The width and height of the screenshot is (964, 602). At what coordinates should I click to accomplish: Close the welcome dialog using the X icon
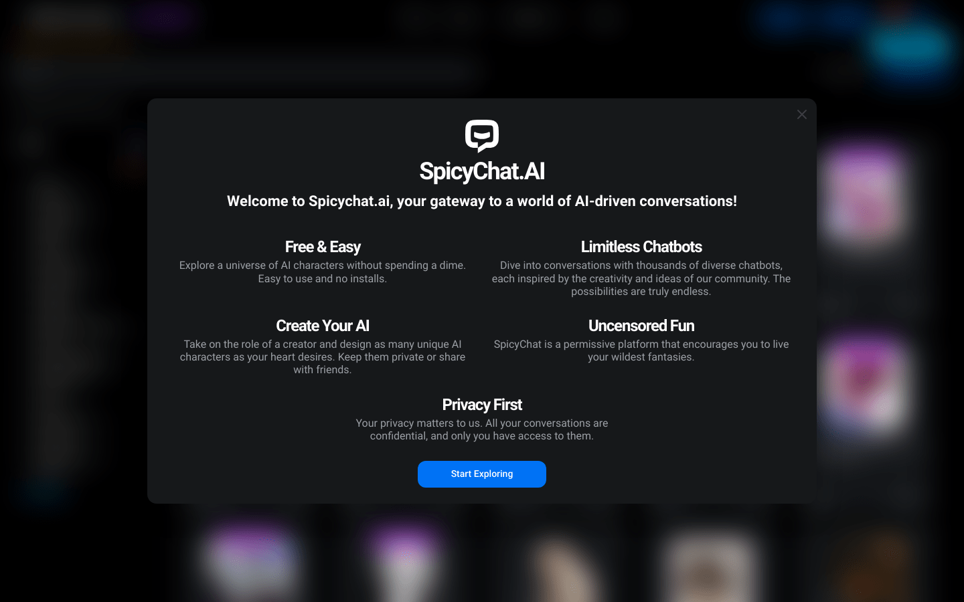tap(802, 114)
